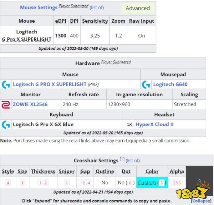Click the DPI column header
214x205 pixels.
coord(74,21)
